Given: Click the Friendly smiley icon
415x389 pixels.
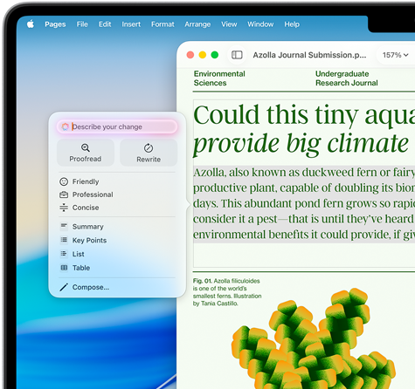Looking at the screenshot, I should (64, 181).
